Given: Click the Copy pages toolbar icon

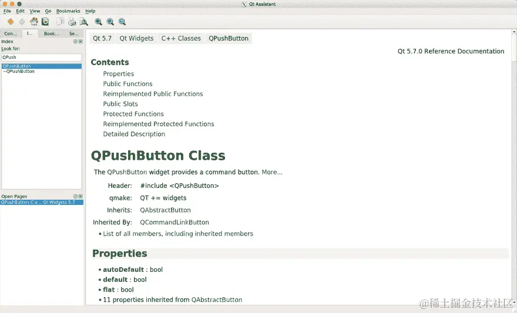Looking at the screenshot, I should click(60, 22).
